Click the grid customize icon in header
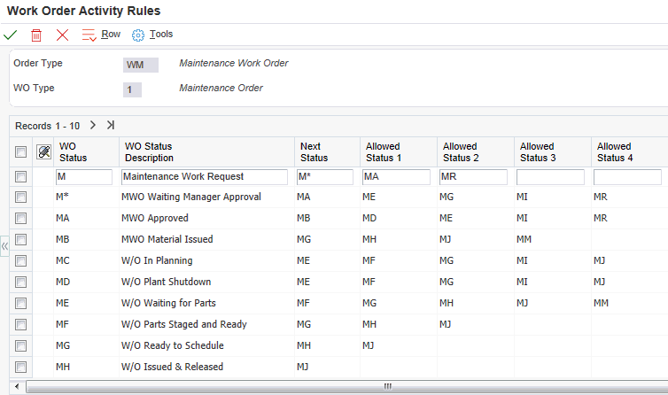Screen dimensions: 668x395 point(43,151)
